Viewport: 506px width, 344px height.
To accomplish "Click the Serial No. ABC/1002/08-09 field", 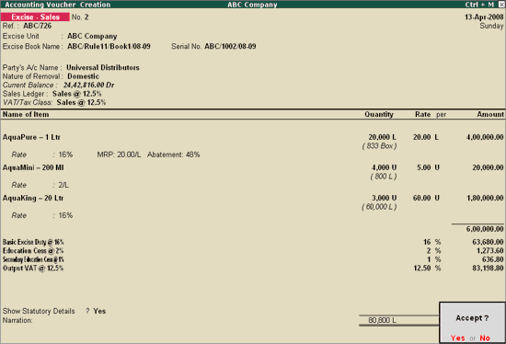I will pos(230,47).
